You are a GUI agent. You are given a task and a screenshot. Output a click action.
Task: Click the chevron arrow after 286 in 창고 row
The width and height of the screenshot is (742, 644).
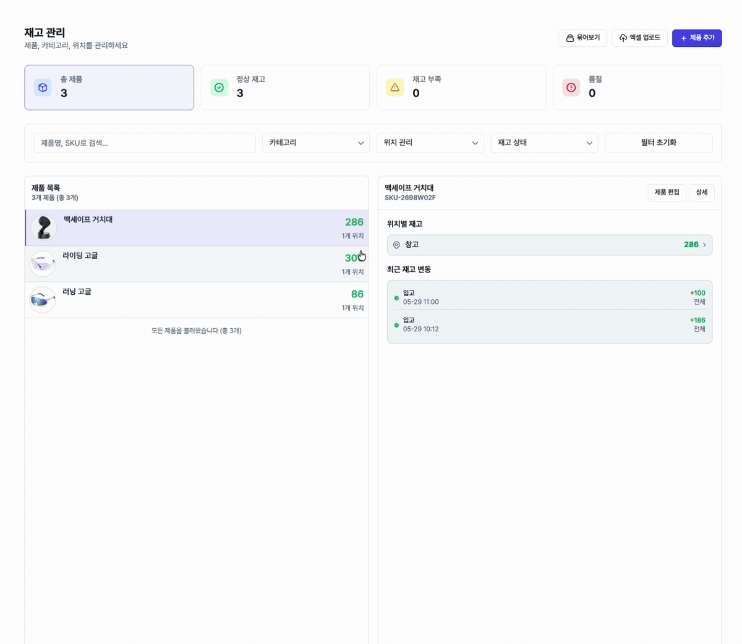click(704, 245)
